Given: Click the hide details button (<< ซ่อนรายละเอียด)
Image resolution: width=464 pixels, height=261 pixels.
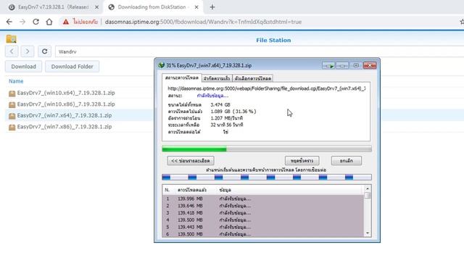Looking at the screenshot, I should tap(191, 161).
